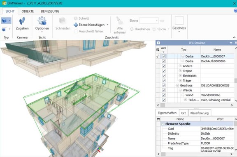237x157 pixels.
Task: Toggle the Aktiv checkbox for Elektrizität
Action: click(164, 75)
